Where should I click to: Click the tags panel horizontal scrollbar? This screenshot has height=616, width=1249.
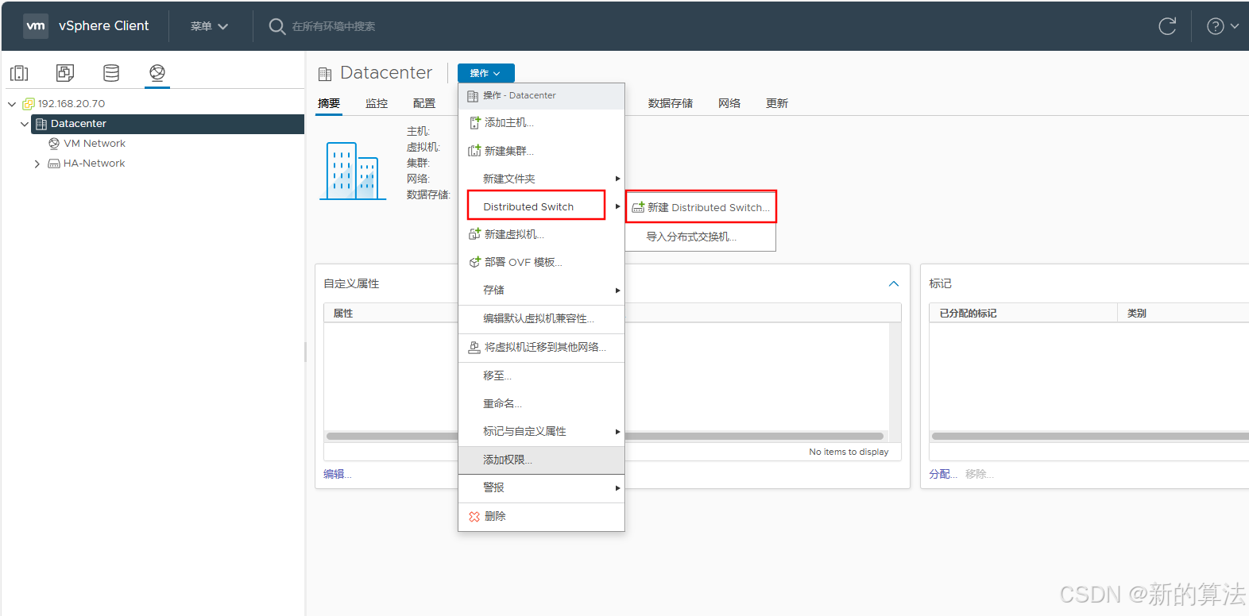pyautogui.click(x=1090, y=436)
